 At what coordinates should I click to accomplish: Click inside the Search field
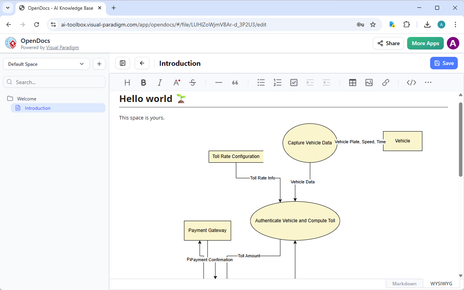(x=54, y=82)
